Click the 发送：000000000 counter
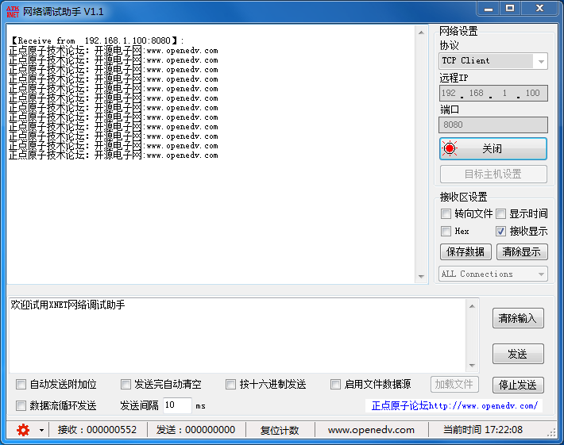This screenshot has width=564, height=445. click(195, 430)
